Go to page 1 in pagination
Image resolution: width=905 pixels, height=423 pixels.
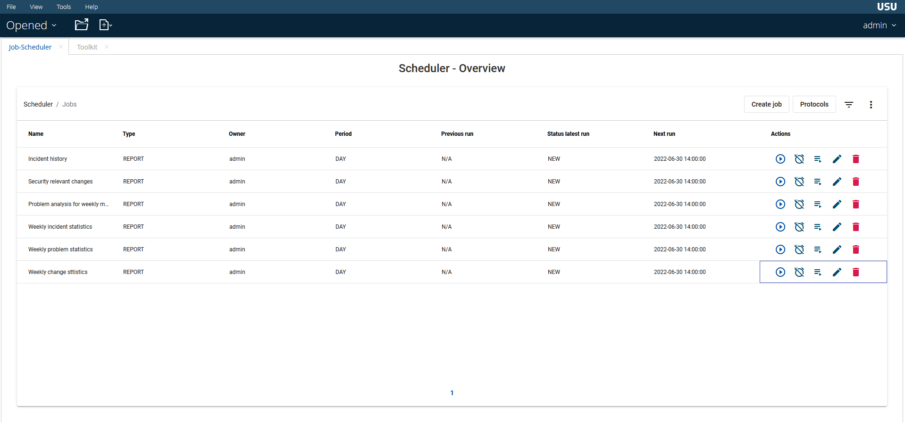pos(452,393)
